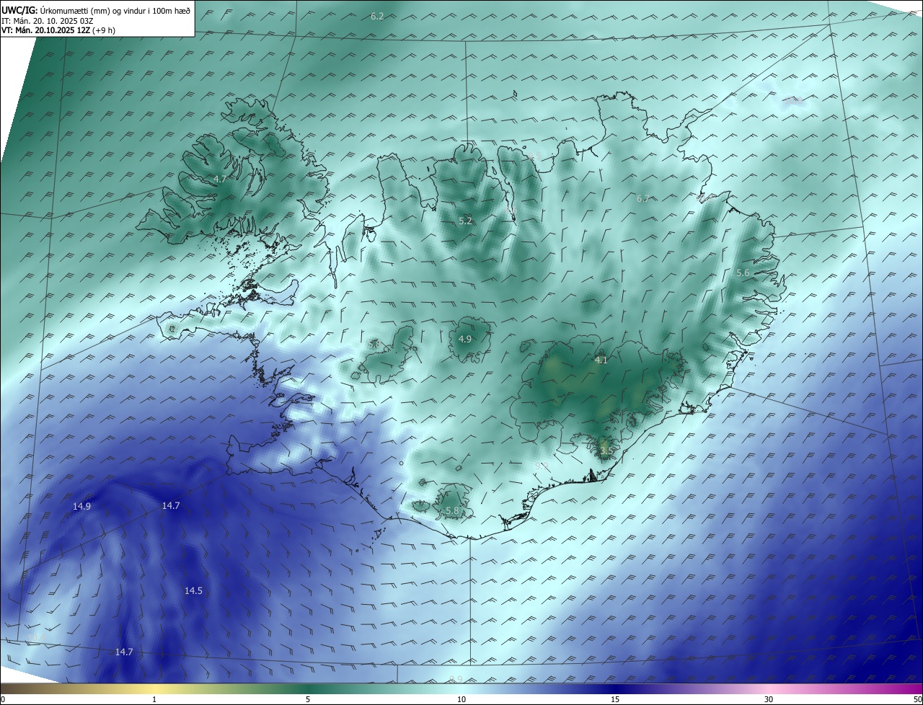Click the 5.2 value label
This screenshot has height=705, width=923.
click(465, 221)
